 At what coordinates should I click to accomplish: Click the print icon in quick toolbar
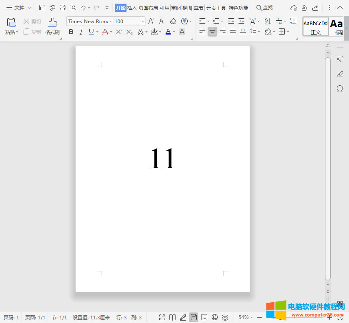[x=63, y=8]
